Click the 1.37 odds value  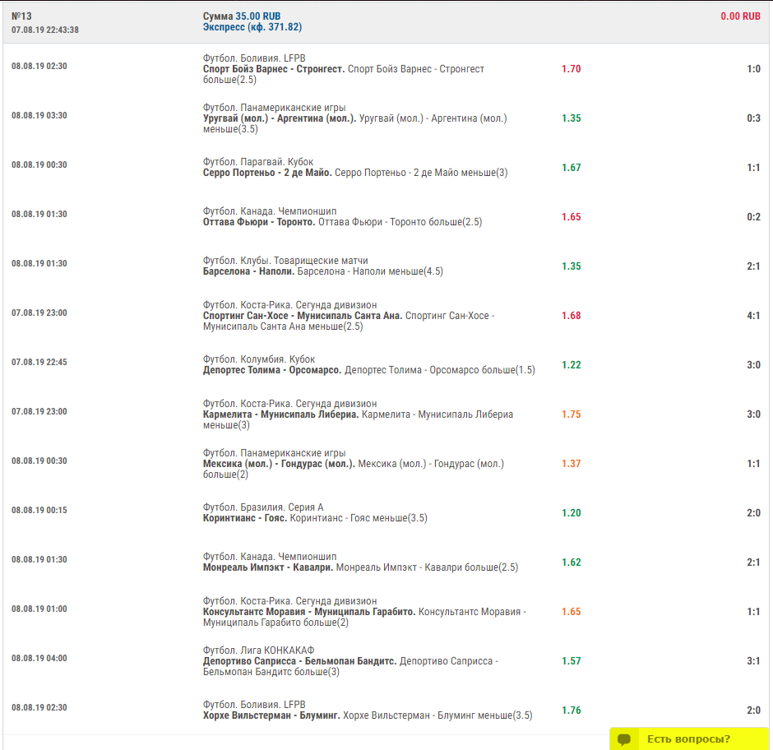[x=572, y=464]
